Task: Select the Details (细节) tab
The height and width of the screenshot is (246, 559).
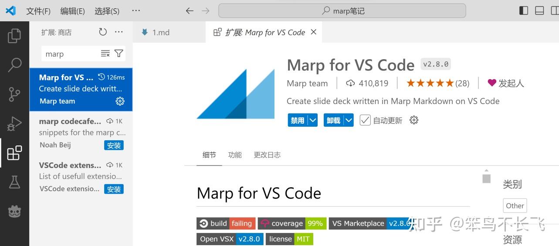Action: (209, 155)
